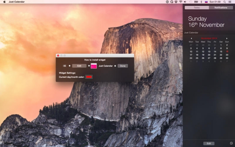The image size is (235, 147).
Task: Open the Just Calendar app menu
Action: point(16,2)
